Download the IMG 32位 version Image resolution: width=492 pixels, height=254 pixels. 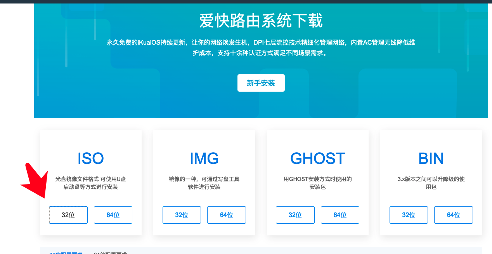[x=182, y=215]
